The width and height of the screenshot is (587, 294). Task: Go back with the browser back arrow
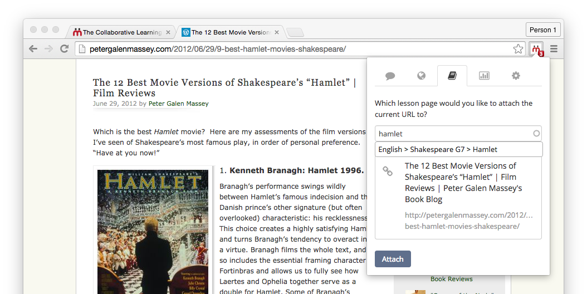tap(33, 48)
